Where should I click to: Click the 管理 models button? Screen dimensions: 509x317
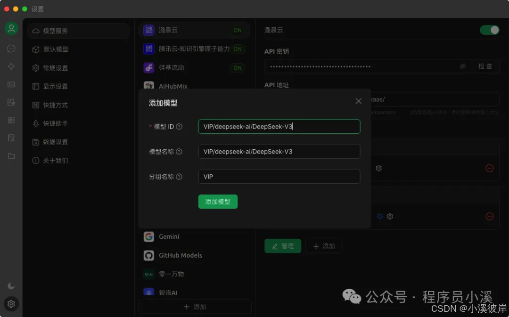coord(283,246)
